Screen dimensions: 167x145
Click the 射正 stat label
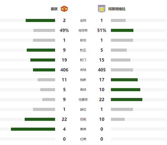[x=83, y=50]
